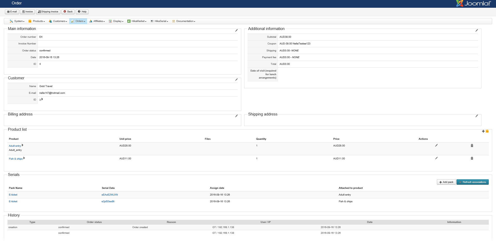Click the trash icon for Fish & chips
The height and width of the screenshot is (241, 496).
pos(472,158)
